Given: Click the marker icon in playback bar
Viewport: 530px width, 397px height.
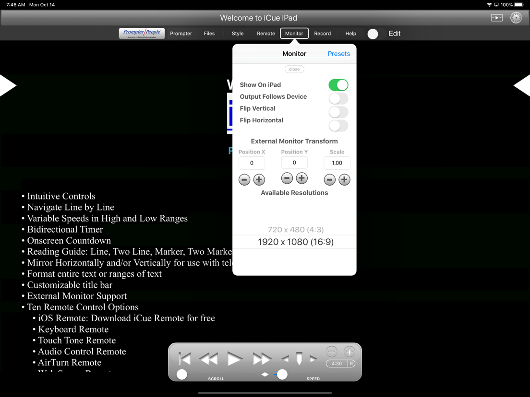Looking at the screenshot, I should click(299, 358).
